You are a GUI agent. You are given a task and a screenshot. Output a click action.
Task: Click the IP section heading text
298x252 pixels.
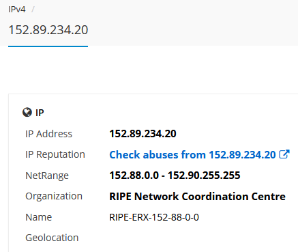[40, 113]
